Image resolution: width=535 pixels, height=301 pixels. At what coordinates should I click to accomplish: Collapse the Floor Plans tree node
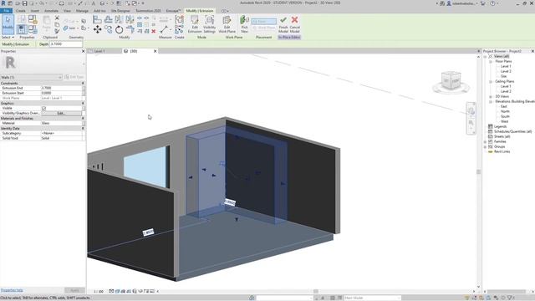pyautogui.click(x=491, y=61)
